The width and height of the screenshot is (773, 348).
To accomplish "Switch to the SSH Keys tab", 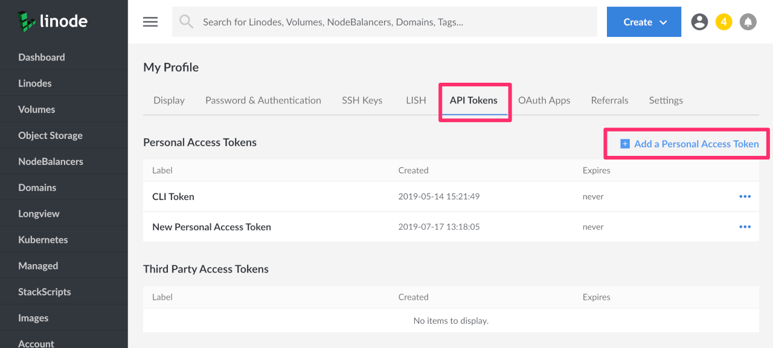I will click(x=362, y=100).
